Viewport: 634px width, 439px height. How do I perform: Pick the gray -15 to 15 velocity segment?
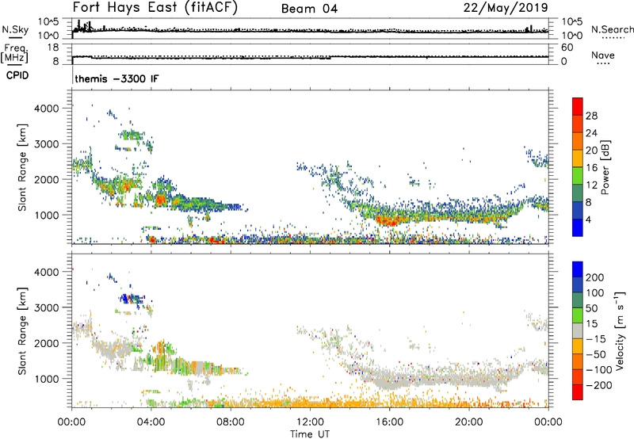pos(578,331)
